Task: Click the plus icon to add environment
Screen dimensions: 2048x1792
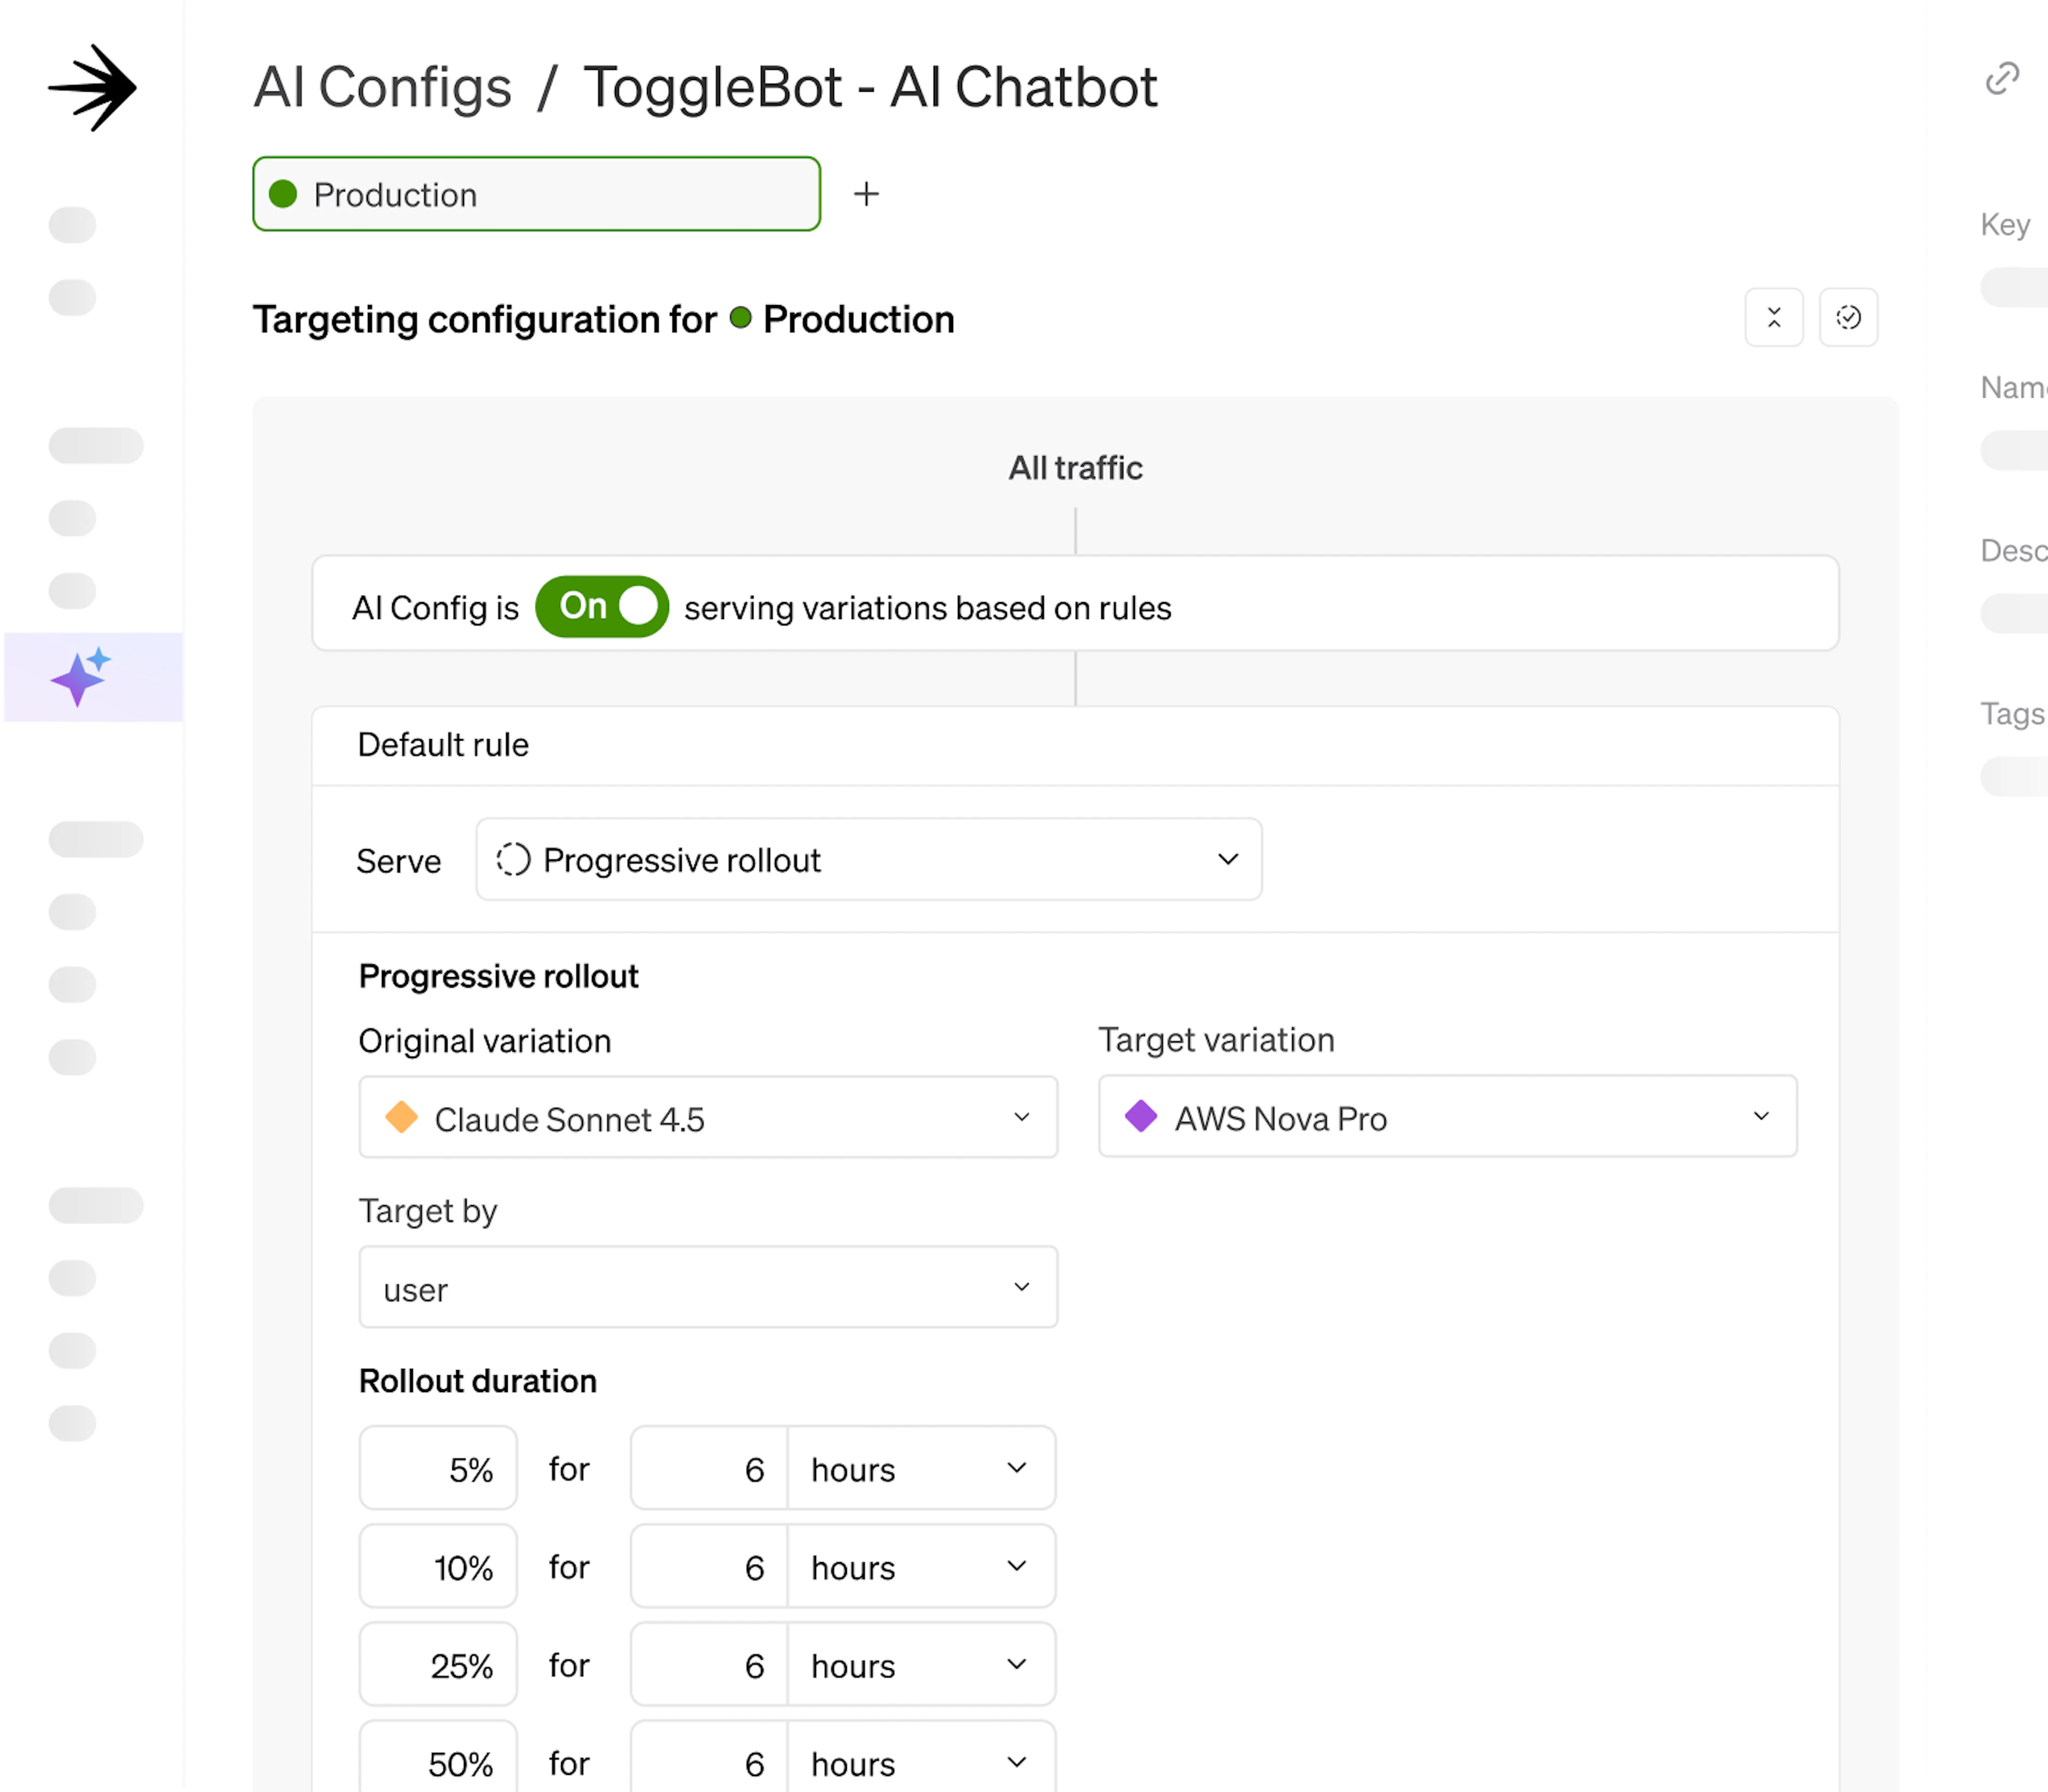Action: [866, 194]
